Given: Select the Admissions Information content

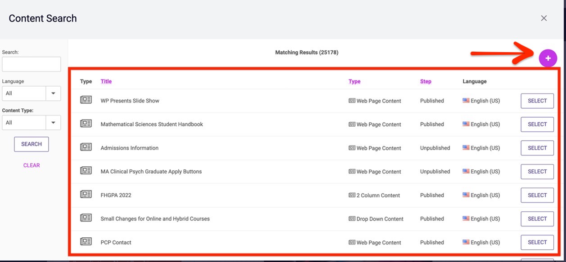Looking at the screenshot, I should click(x=537, y=148).
